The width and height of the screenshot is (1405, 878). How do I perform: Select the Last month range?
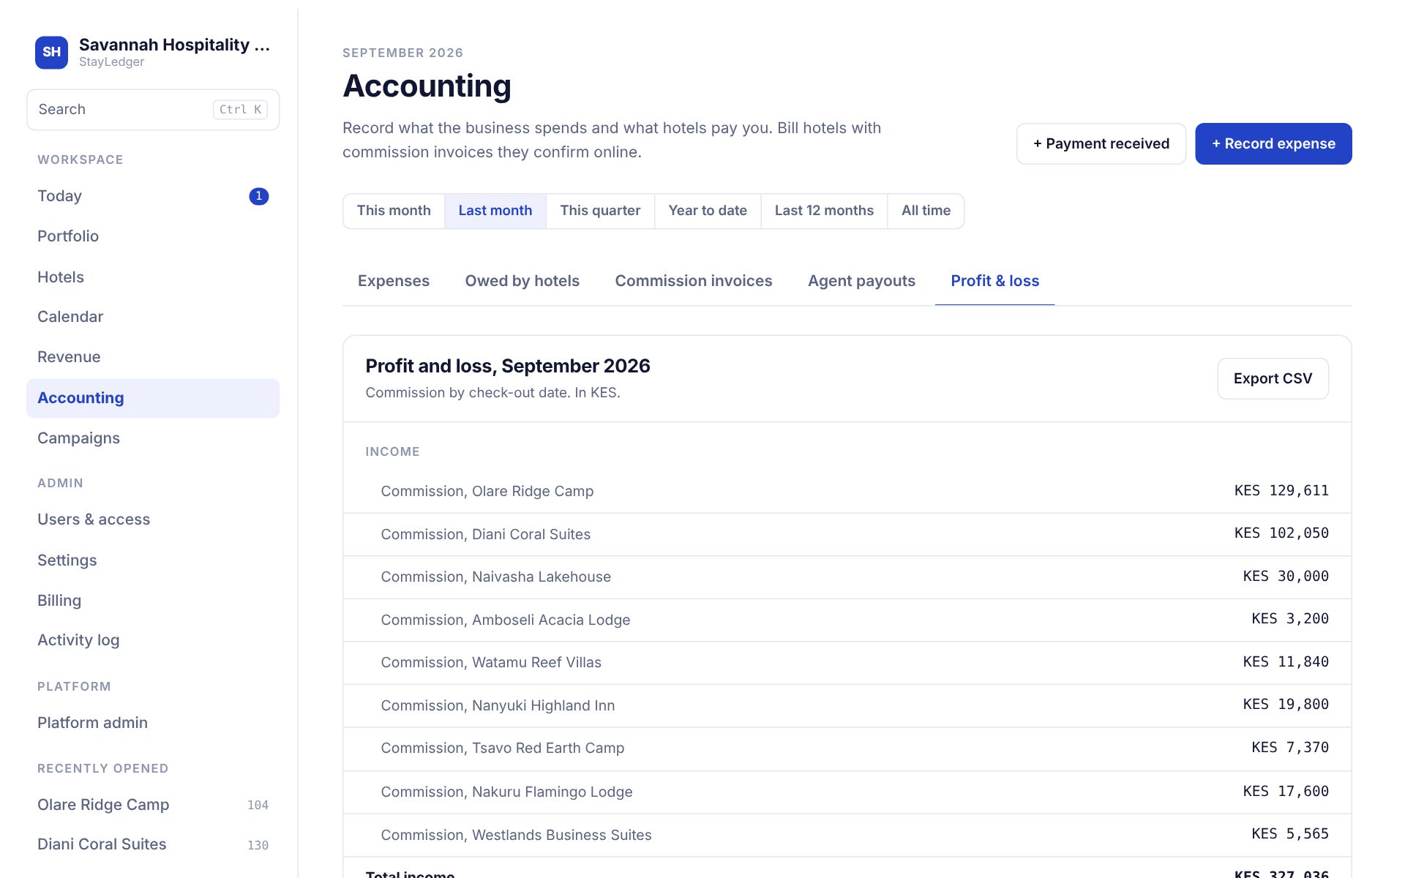click(x=495, y=211)
